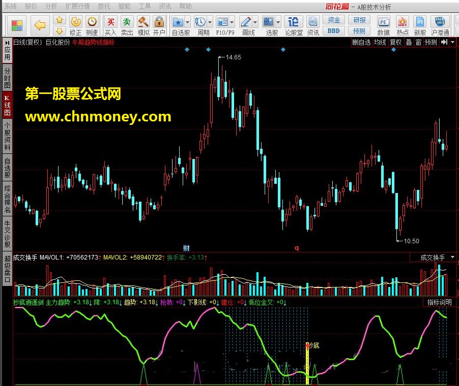Click the 14.65 high price label

(233, 57)
